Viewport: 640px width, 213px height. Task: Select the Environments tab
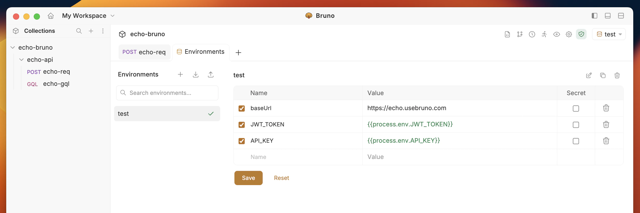201,52
